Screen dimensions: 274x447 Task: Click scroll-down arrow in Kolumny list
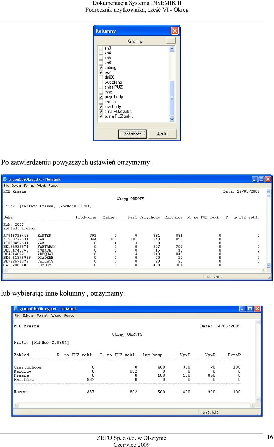coord(172,119)
